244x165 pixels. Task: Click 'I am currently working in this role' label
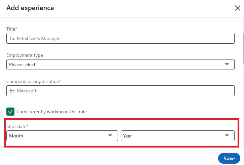click(x=52, y=112)
